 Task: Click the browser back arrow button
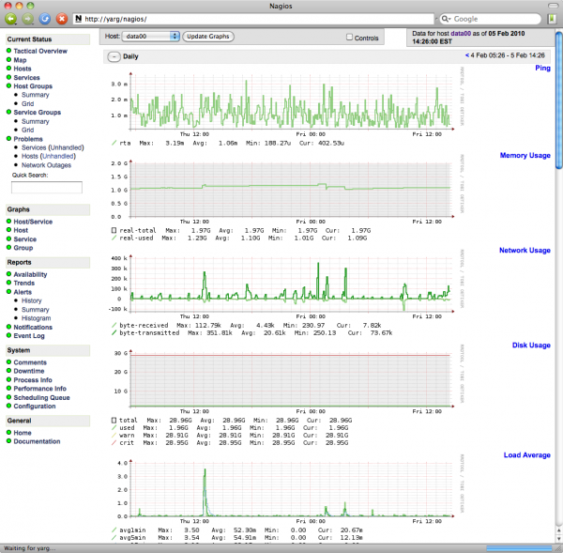point(10,18)
